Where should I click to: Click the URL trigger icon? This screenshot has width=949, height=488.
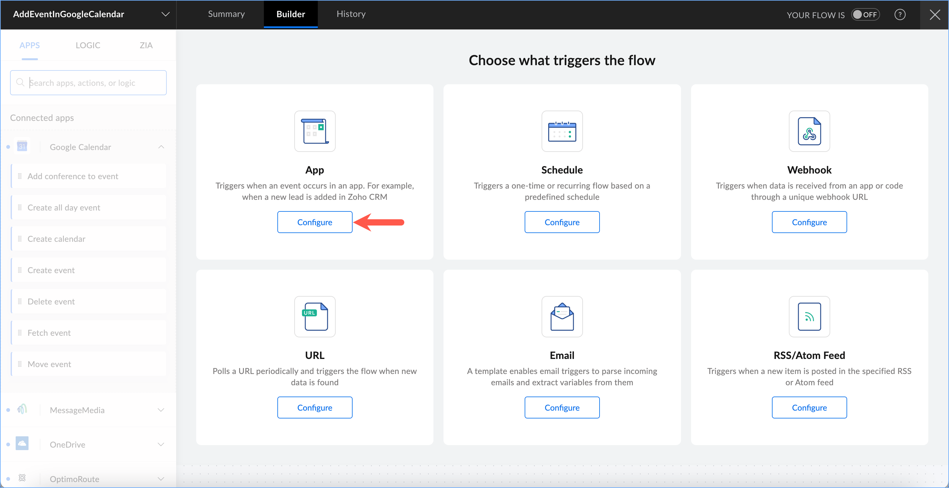click(315, 316)
